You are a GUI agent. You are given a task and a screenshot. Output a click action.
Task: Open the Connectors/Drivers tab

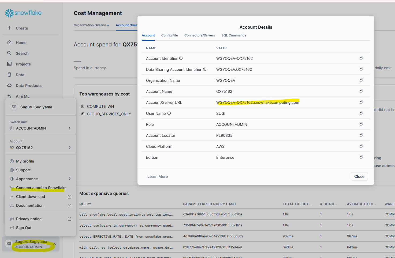click(200, 35)
